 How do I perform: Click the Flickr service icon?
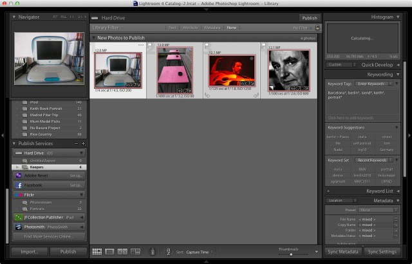(19, 195)
